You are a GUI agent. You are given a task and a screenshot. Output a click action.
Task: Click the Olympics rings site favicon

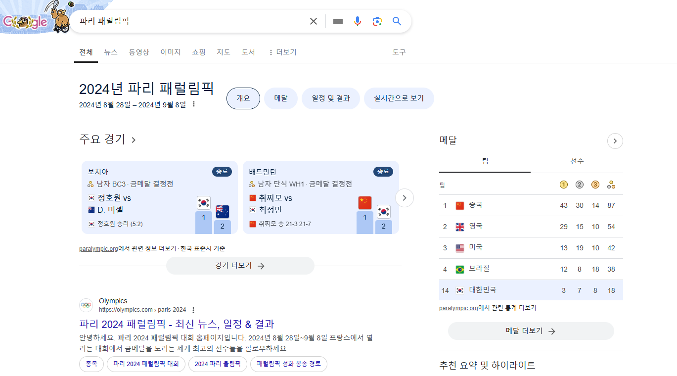tap(86, 305)
